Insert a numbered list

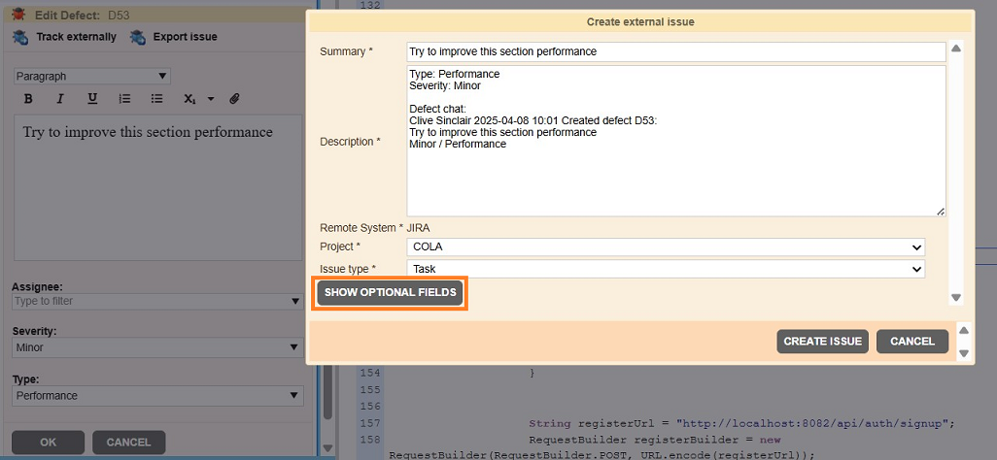pos(124,99)
